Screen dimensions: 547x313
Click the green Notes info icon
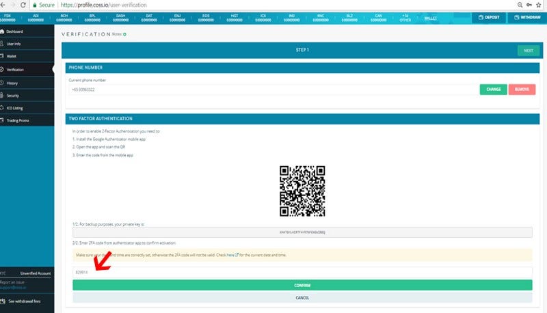[x=124, y=34]
